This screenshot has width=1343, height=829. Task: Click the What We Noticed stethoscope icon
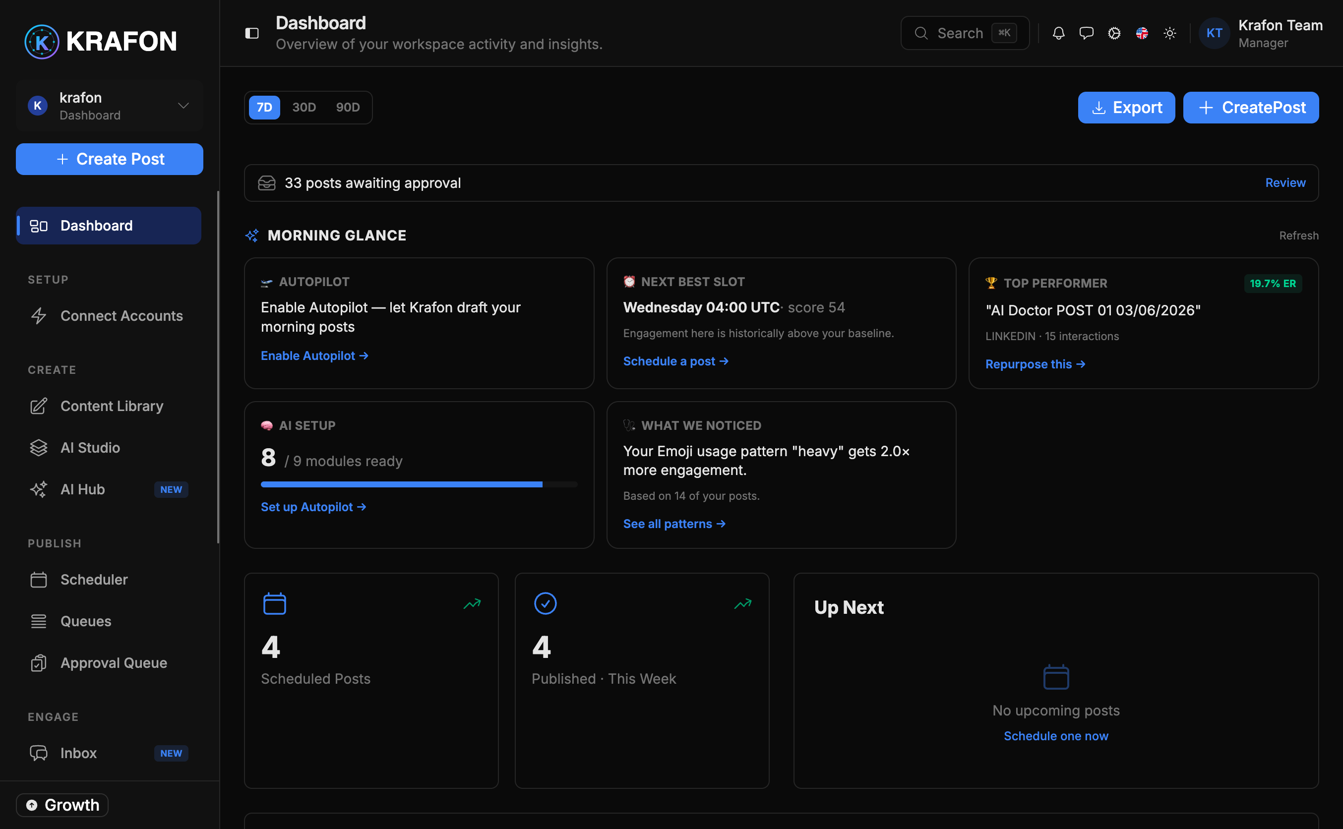(629, 425)
